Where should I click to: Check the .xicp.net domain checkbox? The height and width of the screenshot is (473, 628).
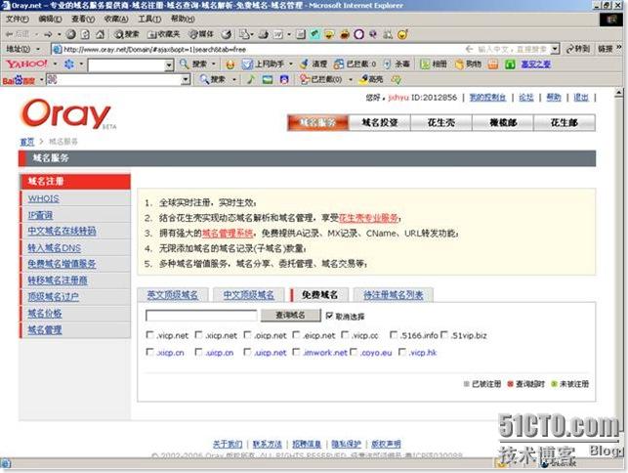[x=198, y=334]
